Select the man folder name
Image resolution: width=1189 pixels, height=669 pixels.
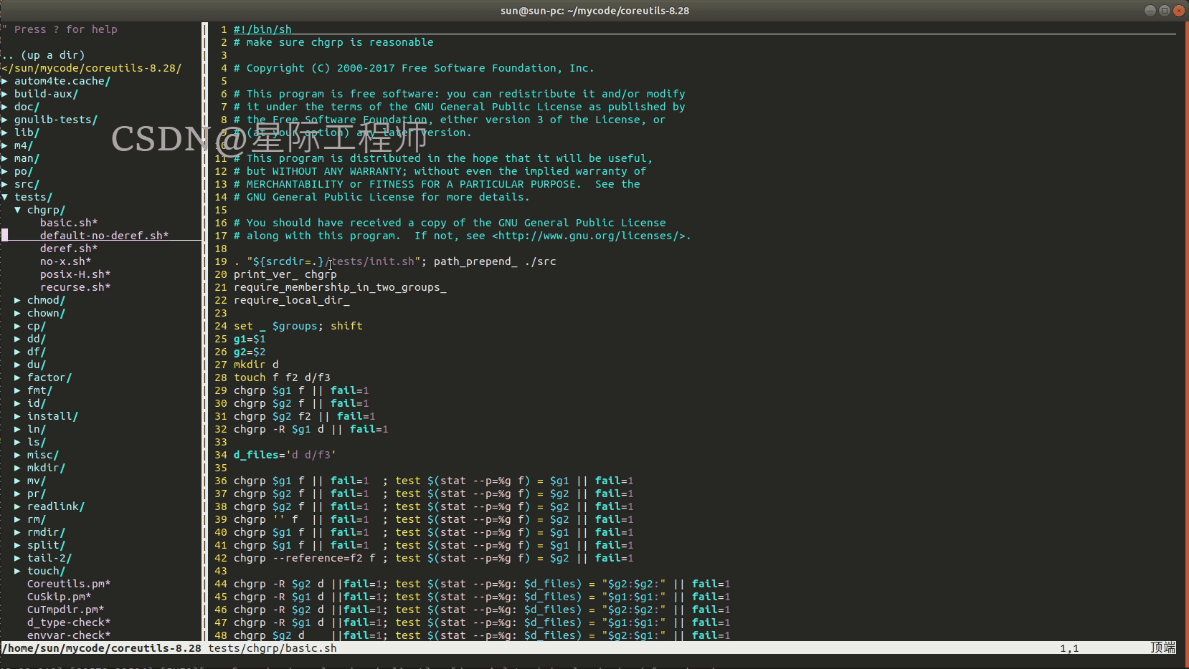[27, 158]
